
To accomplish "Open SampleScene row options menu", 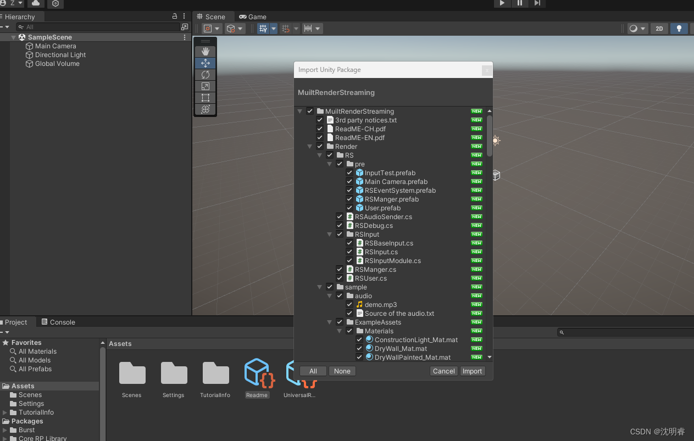I will [185, 37].
